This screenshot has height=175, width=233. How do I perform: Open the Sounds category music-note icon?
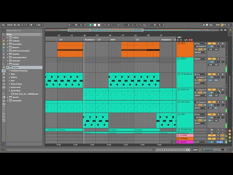[4, 67]
